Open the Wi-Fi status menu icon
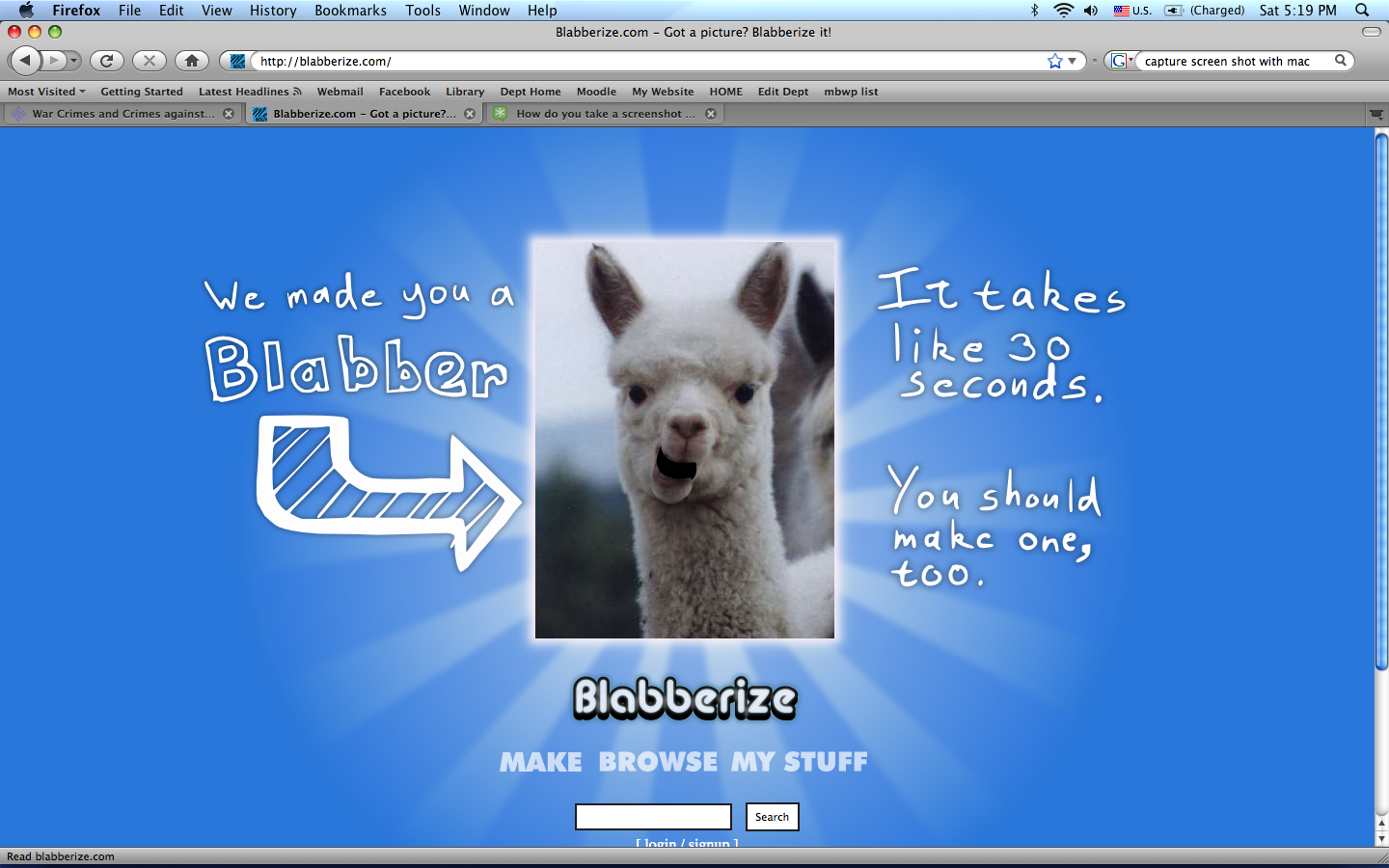Screen dimensions: 1389x868 click(x=1063, y=11)
